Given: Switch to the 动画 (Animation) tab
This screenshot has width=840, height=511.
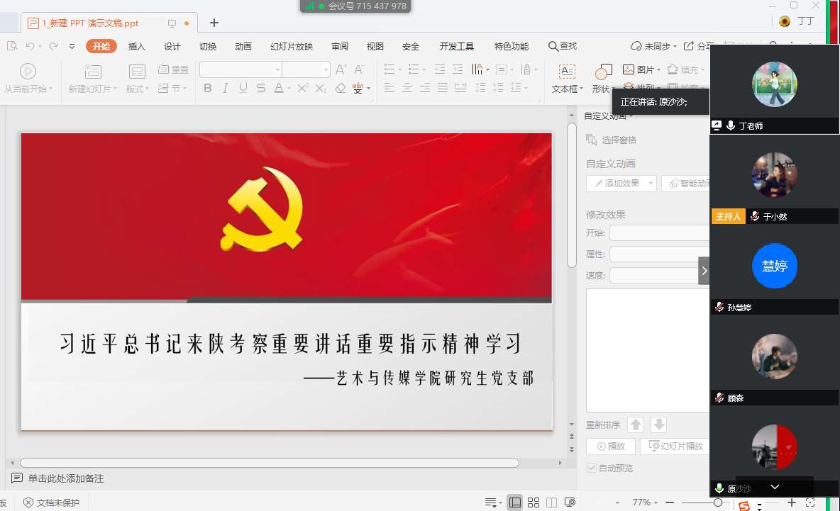Looking at the screenshot, I should (243, 47).
